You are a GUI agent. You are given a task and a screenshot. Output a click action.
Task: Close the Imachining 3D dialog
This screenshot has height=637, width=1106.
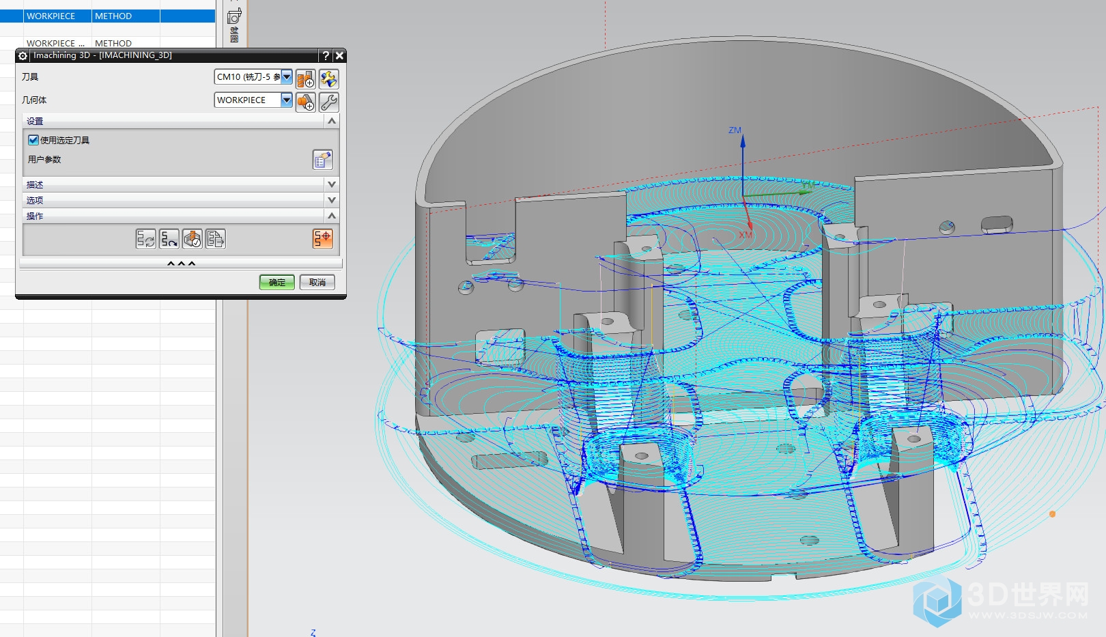pyautogui.click(x=339, y=56)
